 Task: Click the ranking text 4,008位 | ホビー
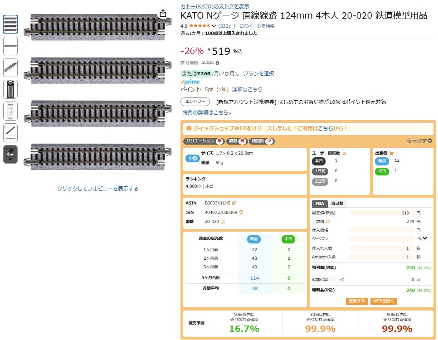tap(201, 186)
